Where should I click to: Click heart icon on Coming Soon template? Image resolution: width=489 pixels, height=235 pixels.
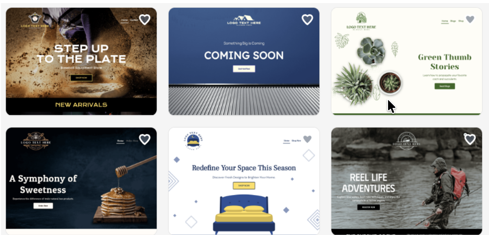tap(307, 20)
